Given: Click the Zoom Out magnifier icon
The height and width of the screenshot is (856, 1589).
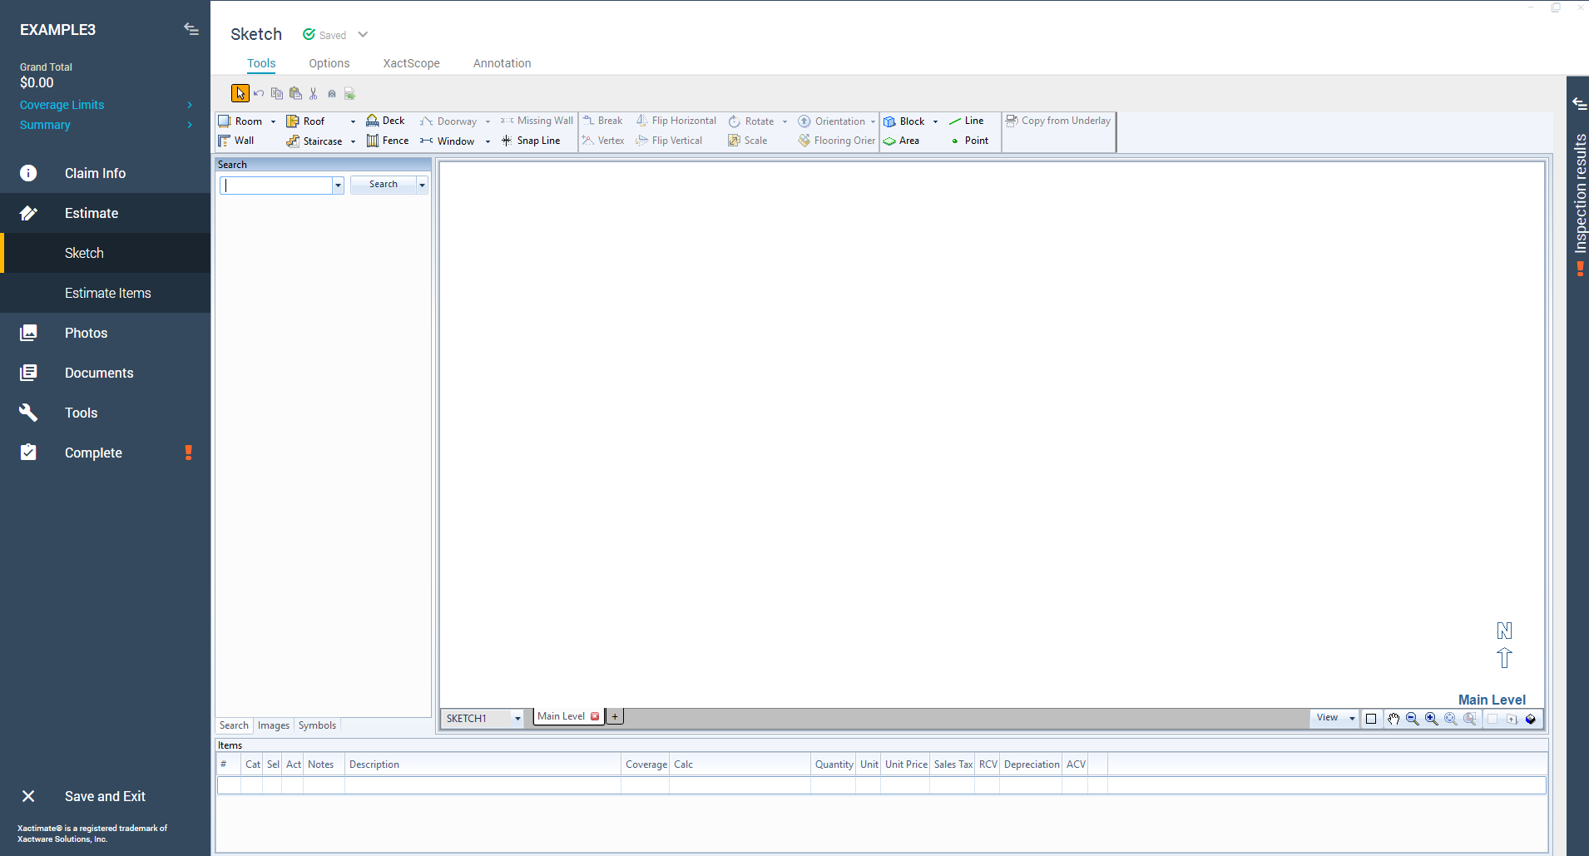Looking at the screenshot, I should [x=1413, y=719].
